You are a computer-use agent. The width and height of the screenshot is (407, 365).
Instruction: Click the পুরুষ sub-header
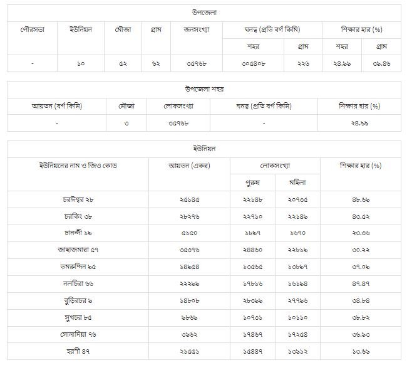[x=250, y=182]
